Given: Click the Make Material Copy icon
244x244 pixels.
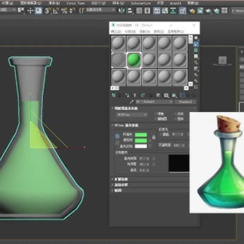Looking at the screenshot, I should pos(142,95).
